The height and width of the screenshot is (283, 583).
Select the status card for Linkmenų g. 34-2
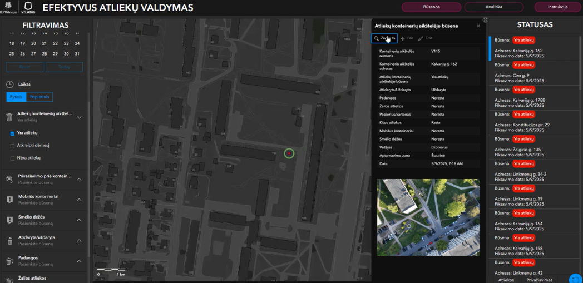533,172
